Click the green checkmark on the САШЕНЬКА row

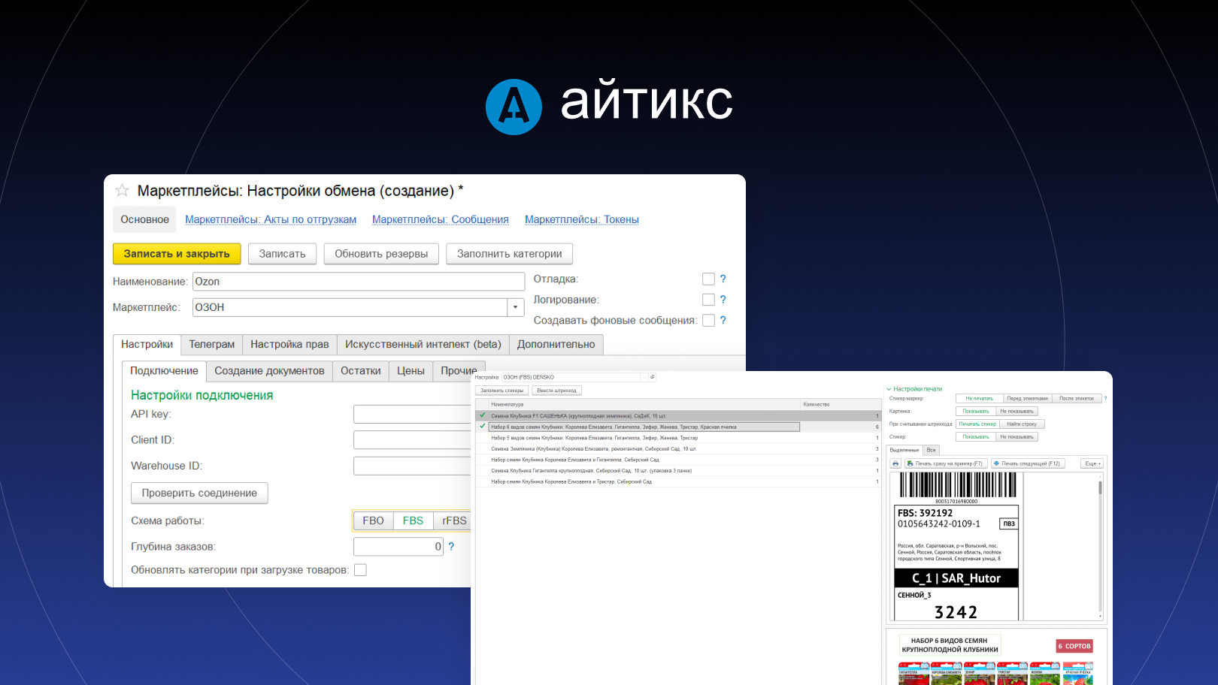pos(481,415)
